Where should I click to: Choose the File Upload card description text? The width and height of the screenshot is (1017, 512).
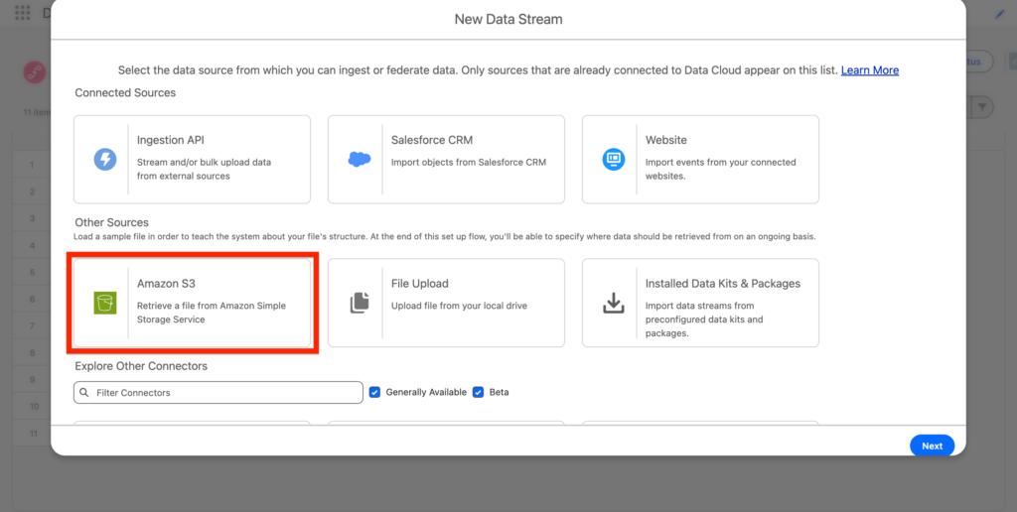coord(459,306)
